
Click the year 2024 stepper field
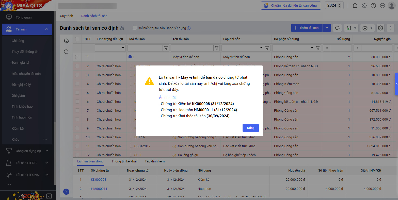coord(334,5)
